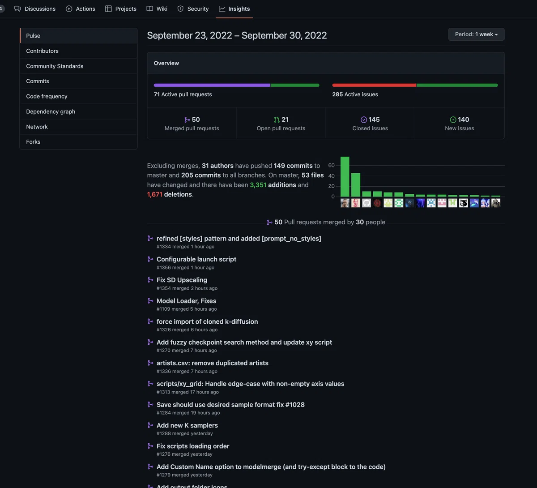This screenshot has height=488, width=537.
Task: Open Code frequency in the sidebar
Action: click(x=78, y=96)
